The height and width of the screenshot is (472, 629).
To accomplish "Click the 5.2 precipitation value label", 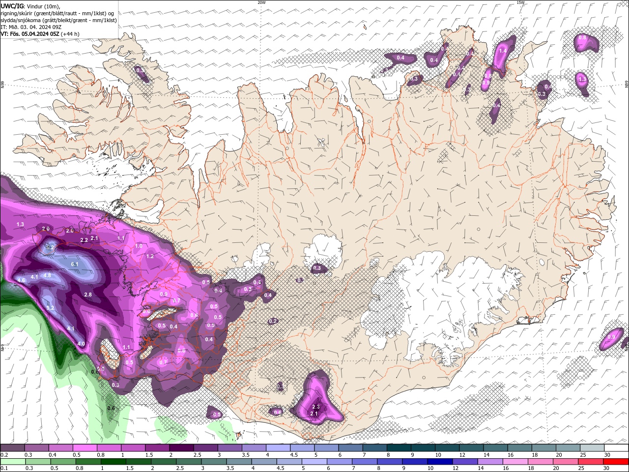I will [50, 308].
